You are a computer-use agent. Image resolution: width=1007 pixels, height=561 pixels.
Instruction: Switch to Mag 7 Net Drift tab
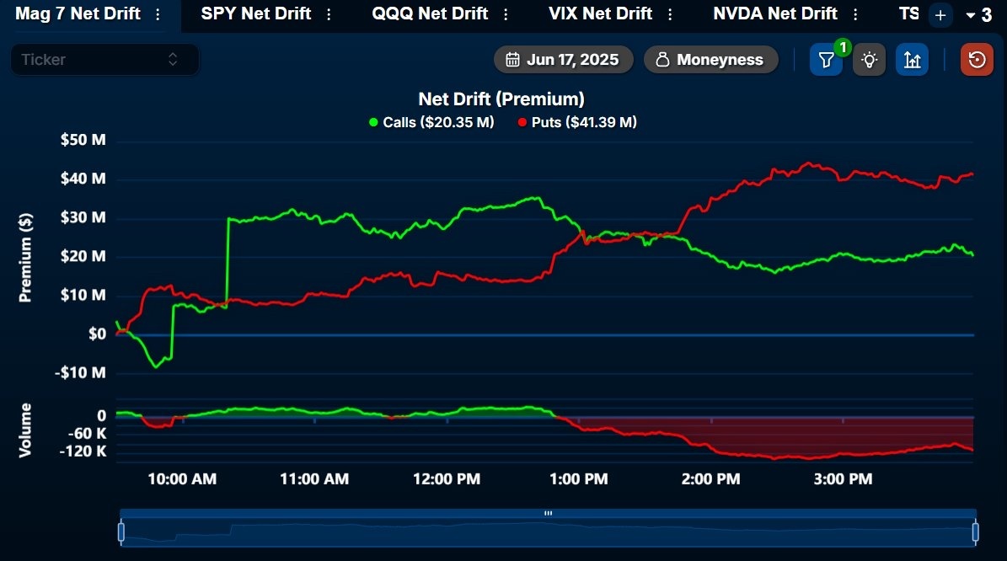[78, 13]
